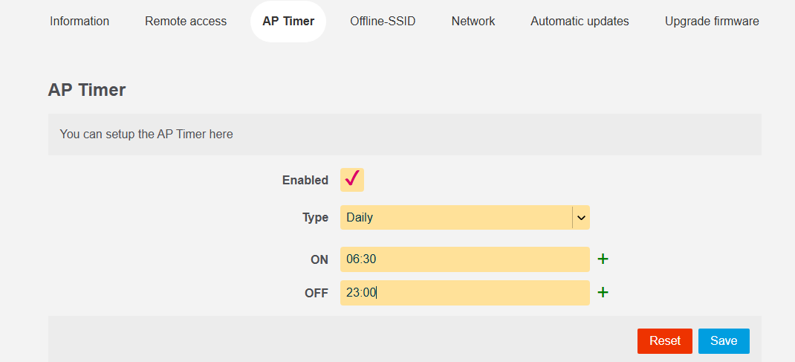Navigate to the Upgrade firmware tab
Image resolution: width=795 pixels, height=362 pixels.
tap(712, 22)
